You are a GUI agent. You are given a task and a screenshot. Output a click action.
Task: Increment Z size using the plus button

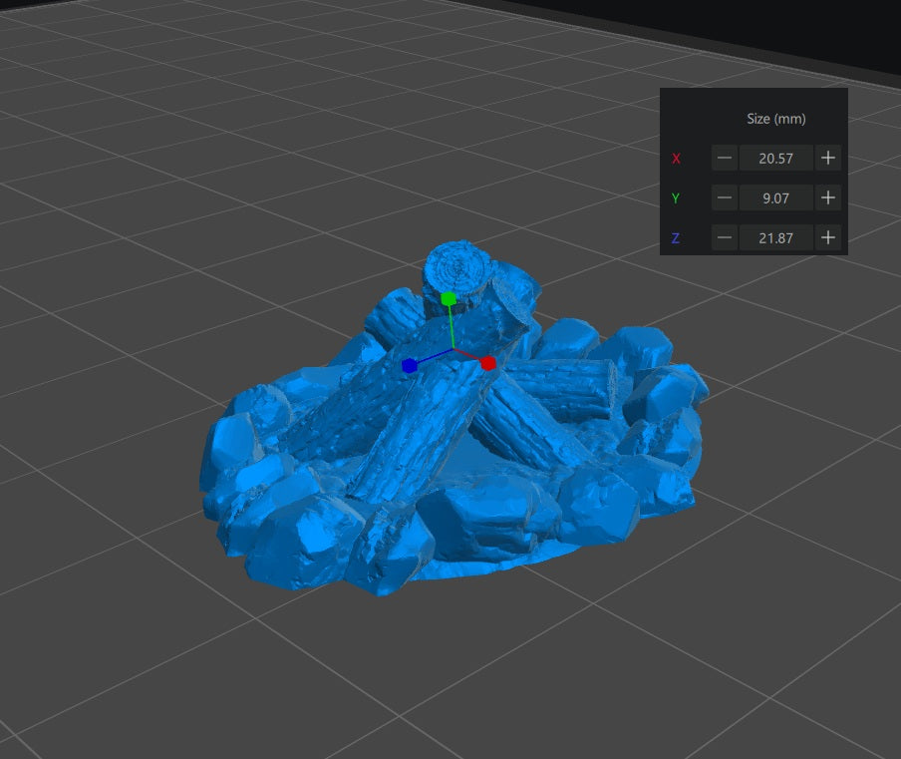coord(827,237)
